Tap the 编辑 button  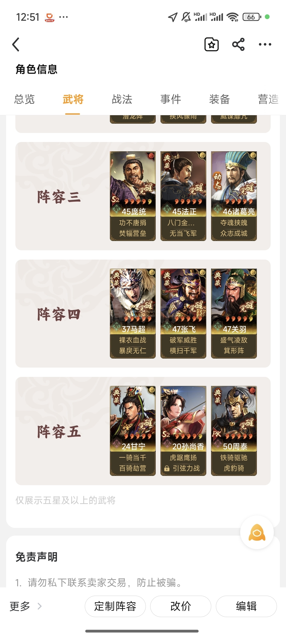pyautogui.click(x=246, y=606)
